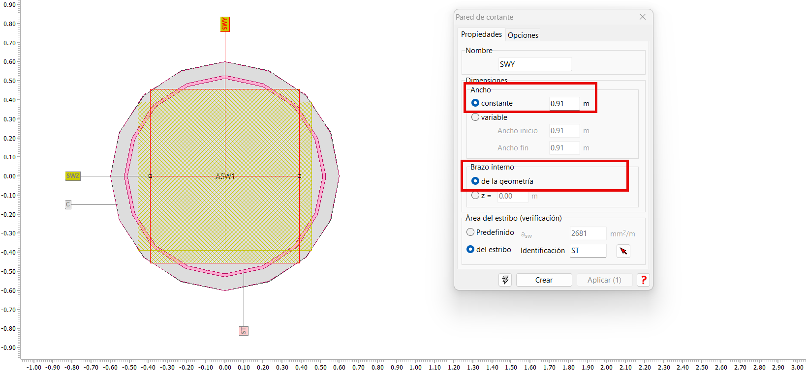This screenshot has height=373, width=806.
Task: Open help with the red question mark
Action: (x=643, y=280)
